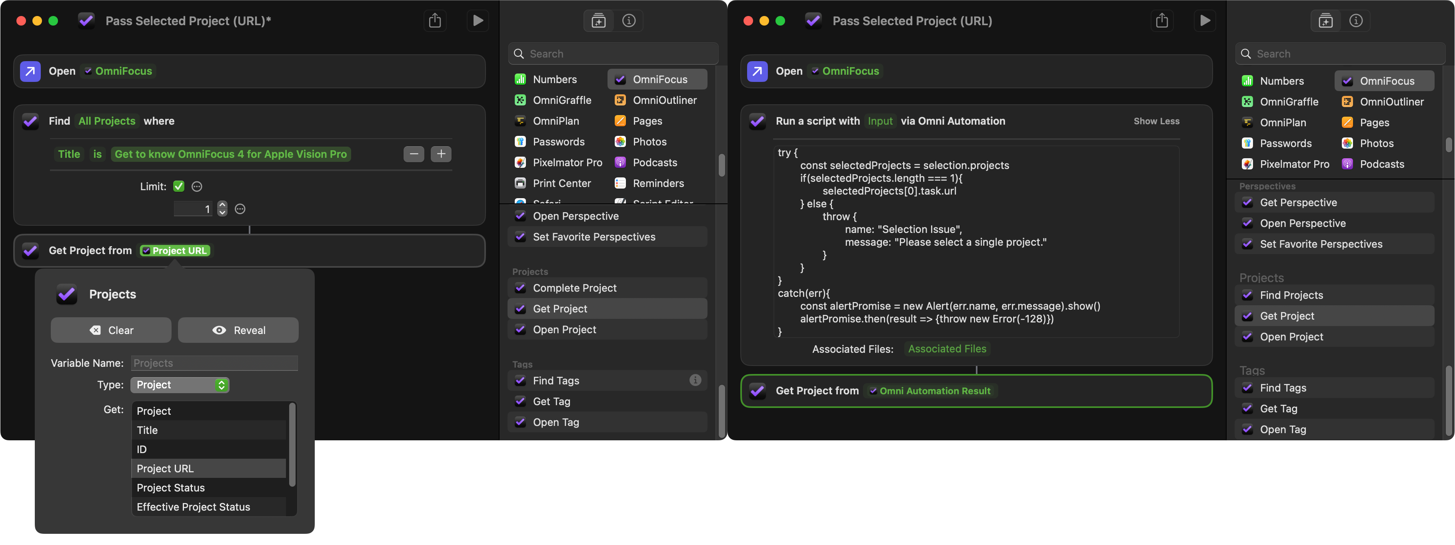Screen dimensions: 1455x545
Task: Click Show Less on script action
Action: (1156, 121)
